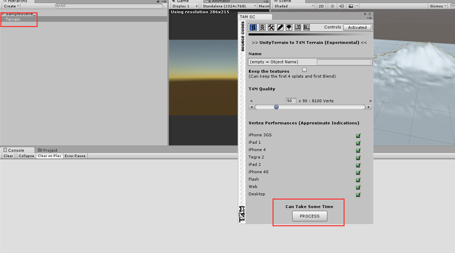Toggle iPhone 4S performance checkbox
The height and width of the screenshot is (253, 455).
tap(358, 172)
